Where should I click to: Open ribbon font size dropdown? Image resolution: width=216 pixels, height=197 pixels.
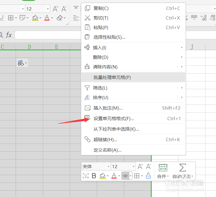pyautogui.click(x=48, y=9)
